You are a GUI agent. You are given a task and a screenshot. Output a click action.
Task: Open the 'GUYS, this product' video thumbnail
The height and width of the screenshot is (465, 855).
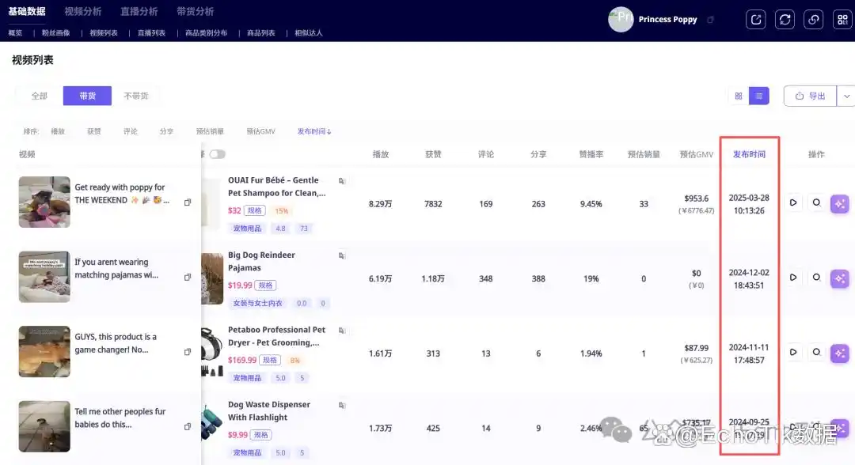click(x=44, y=351)
